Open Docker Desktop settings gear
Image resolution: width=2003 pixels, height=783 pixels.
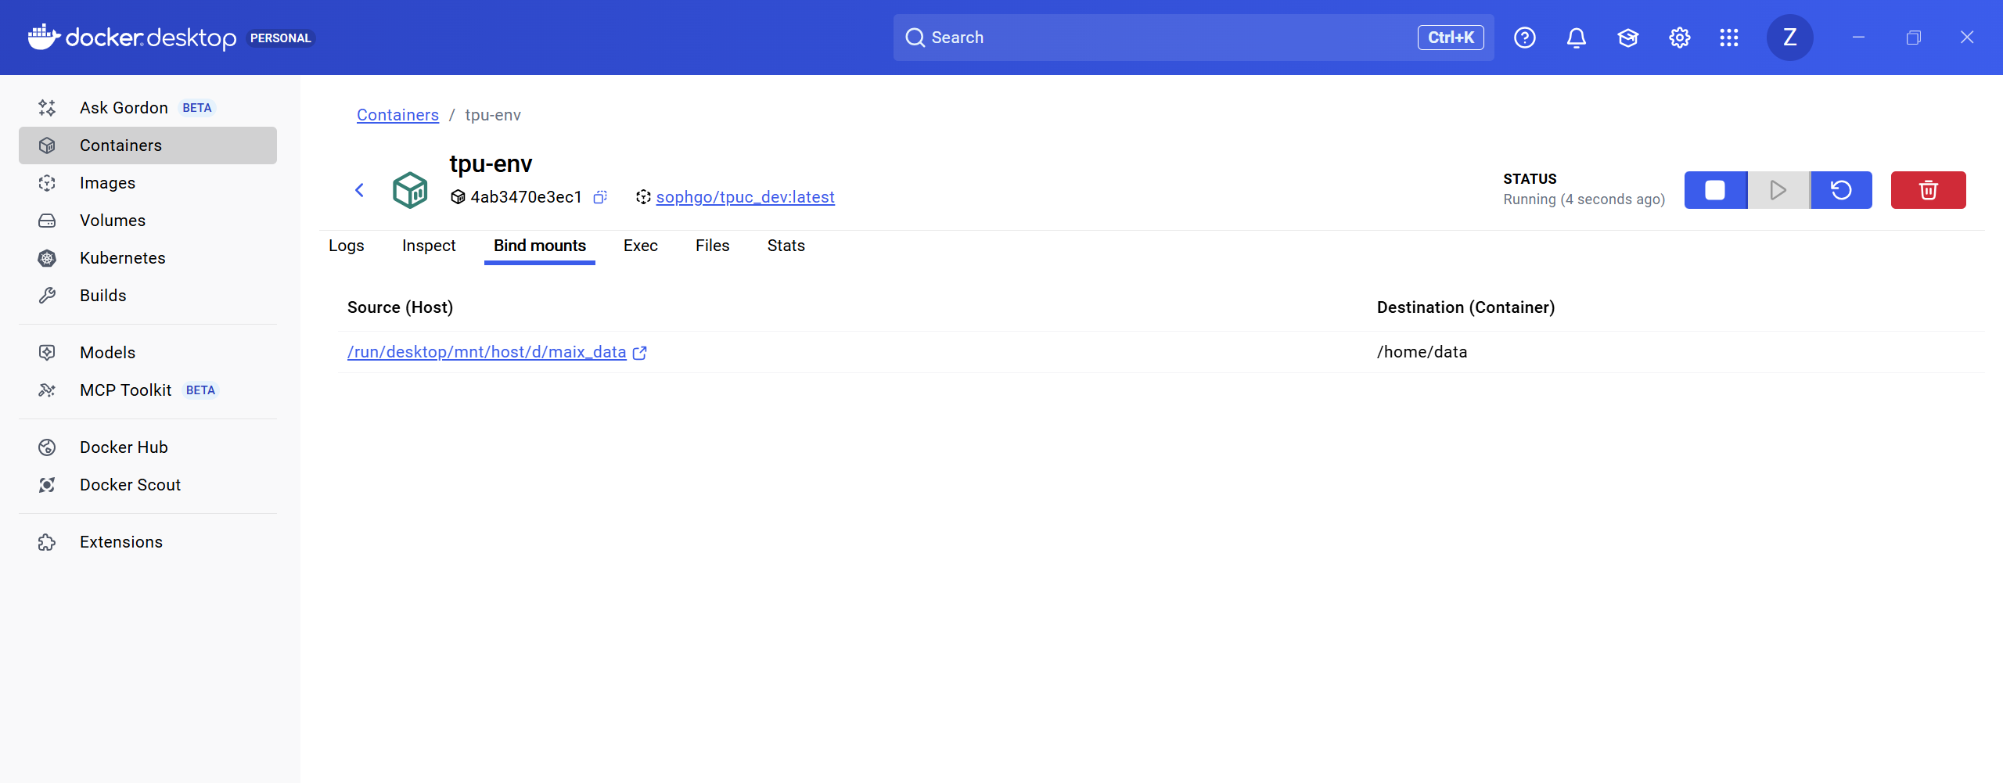coord(1679,38)
